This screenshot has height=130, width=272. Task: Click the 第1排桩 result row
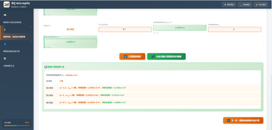152,88
